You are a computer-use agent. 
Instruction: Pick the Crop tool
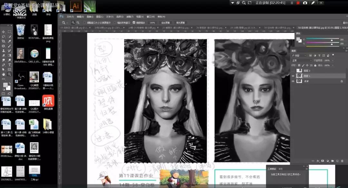[4, 42]
